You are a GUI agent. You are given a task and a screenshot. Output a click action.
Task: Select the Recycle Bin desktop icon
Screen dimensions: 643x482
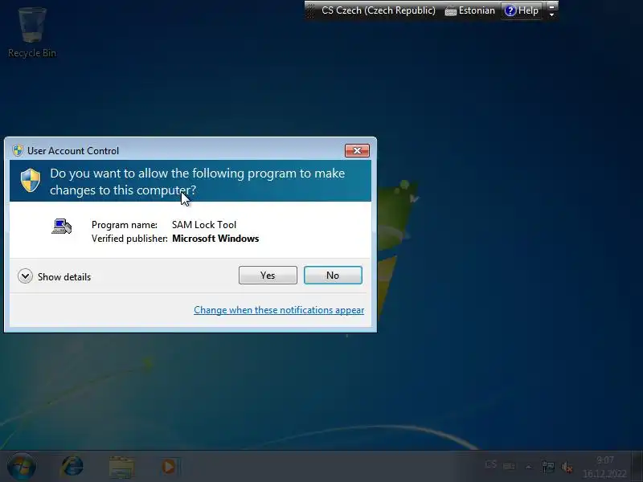pos(32,33)
